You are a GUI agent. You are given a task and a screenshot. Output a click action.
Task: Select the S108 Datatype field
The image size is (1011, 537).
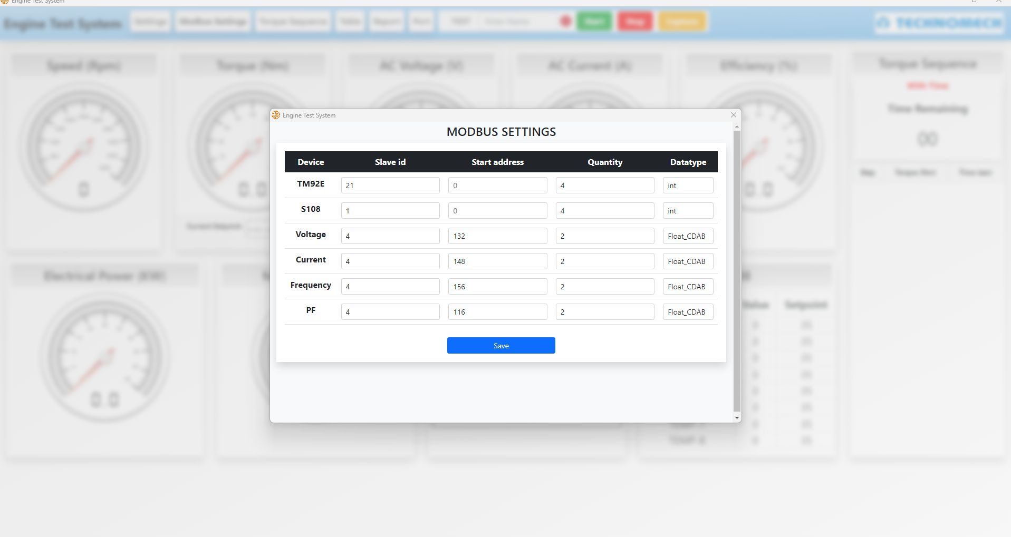click(x=688, y=210)
